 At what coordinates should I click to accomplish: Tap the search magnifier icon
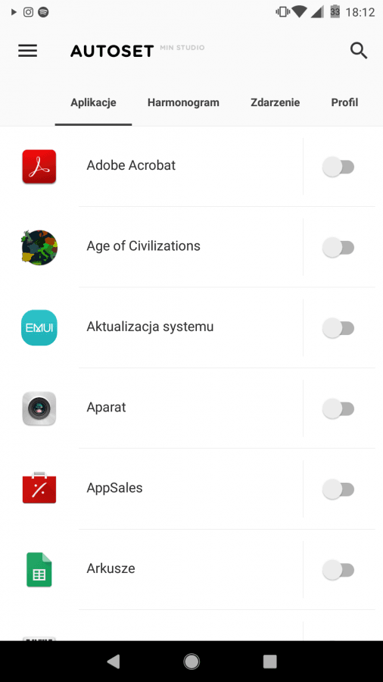[x=359, y=51]
